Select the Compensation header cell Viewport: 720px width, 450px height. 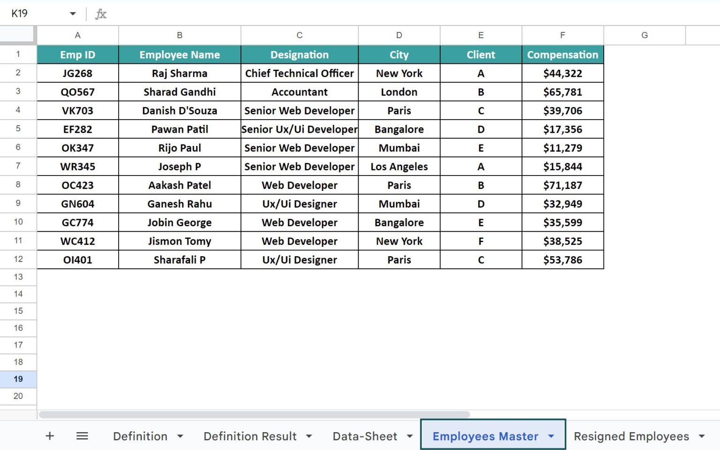pyautogui.click(x=562, y=54)
